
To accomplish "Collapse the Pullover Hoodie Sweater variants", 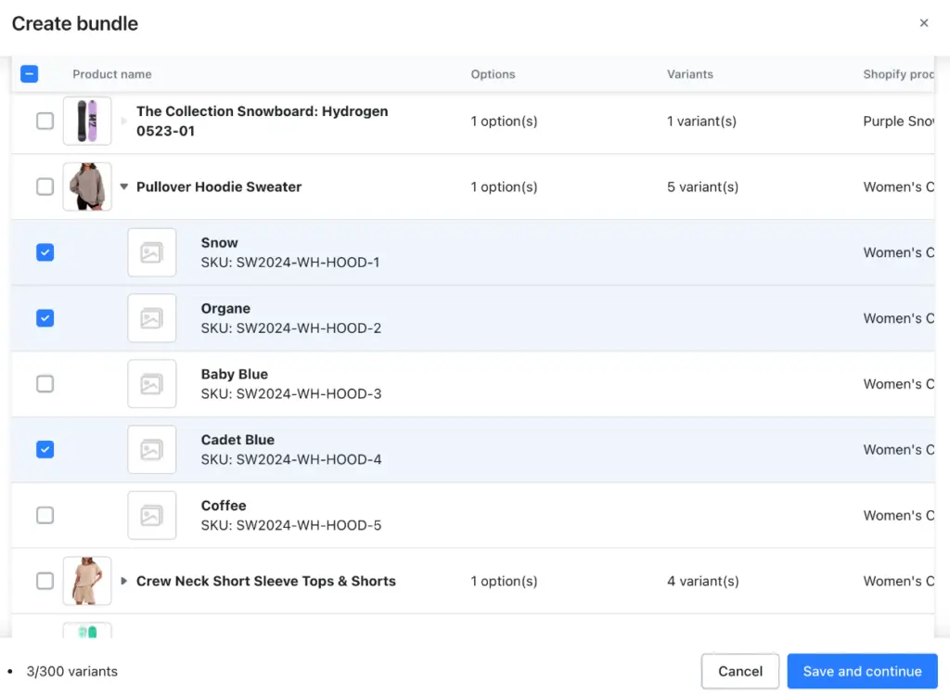I will [x=123, y=186].
